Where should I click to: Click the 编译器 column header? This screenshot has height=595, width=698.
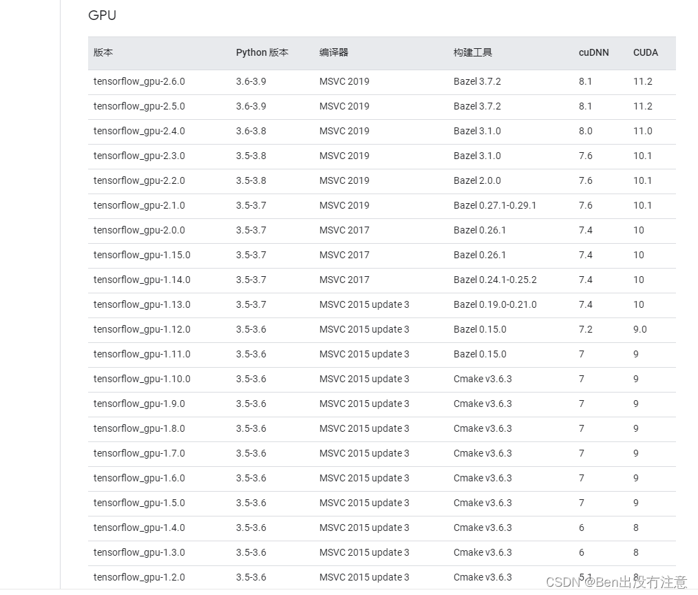tap(333, 52)
